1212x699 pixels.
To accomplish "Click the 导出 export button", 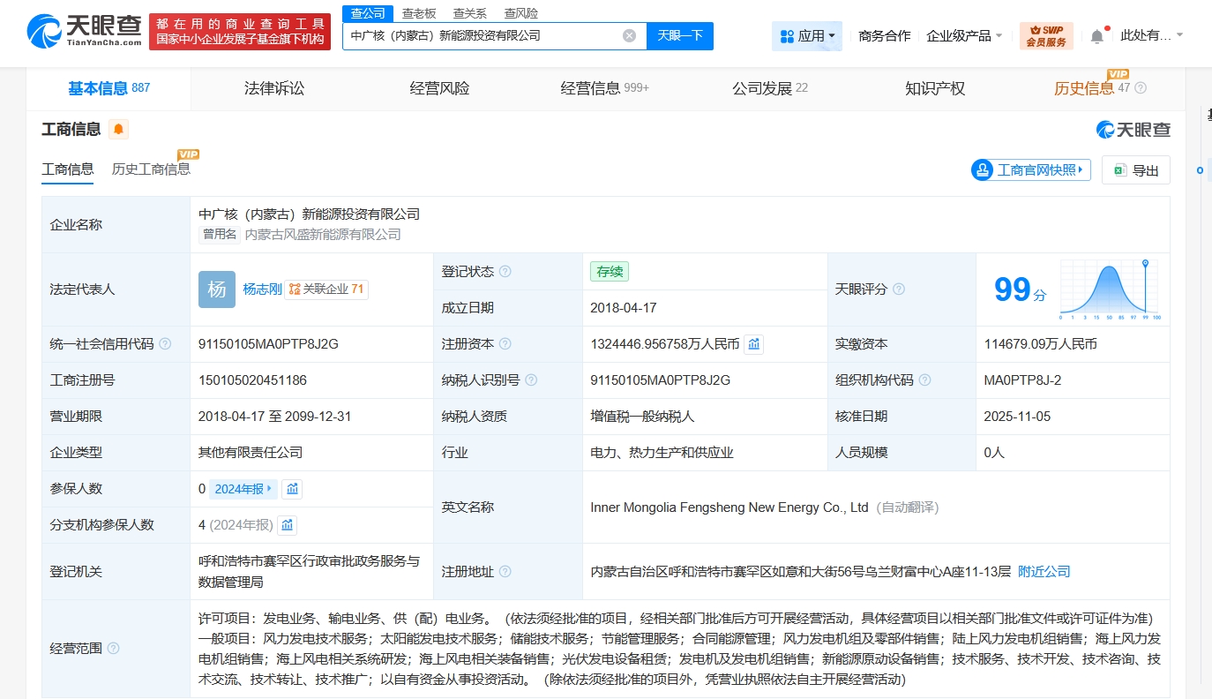I will point(1135,170).
